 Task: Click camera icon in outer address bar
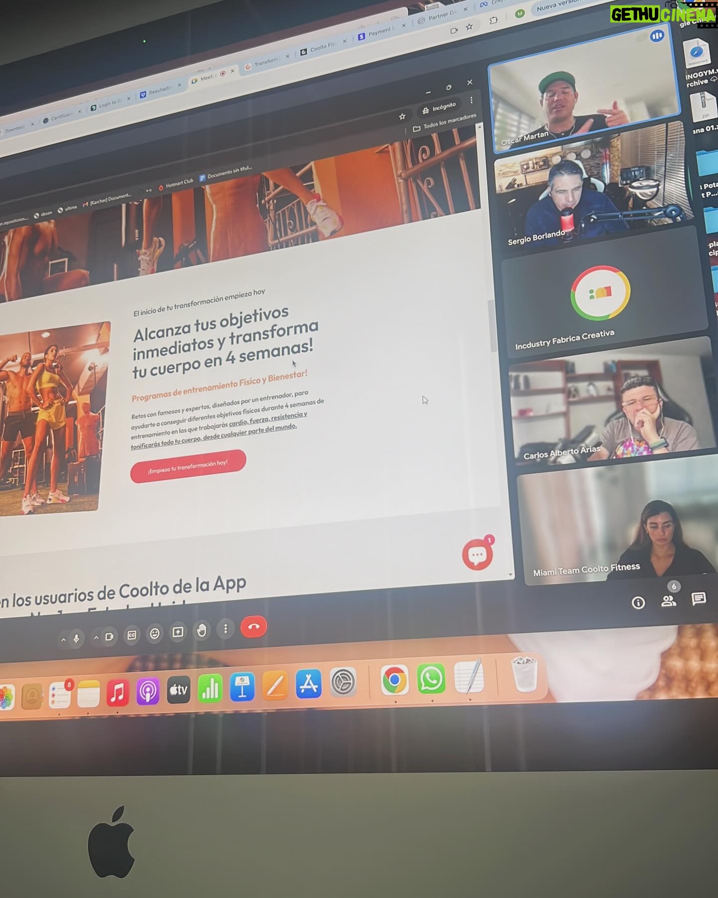point(454,30)
